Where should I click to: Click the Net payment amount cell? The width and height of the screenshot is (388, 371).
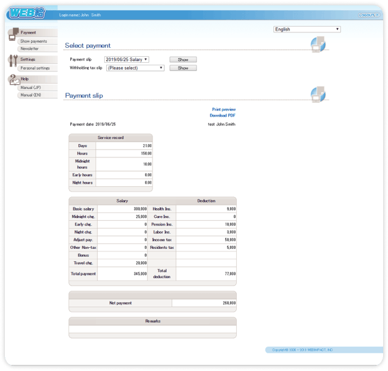pos(204,303)
